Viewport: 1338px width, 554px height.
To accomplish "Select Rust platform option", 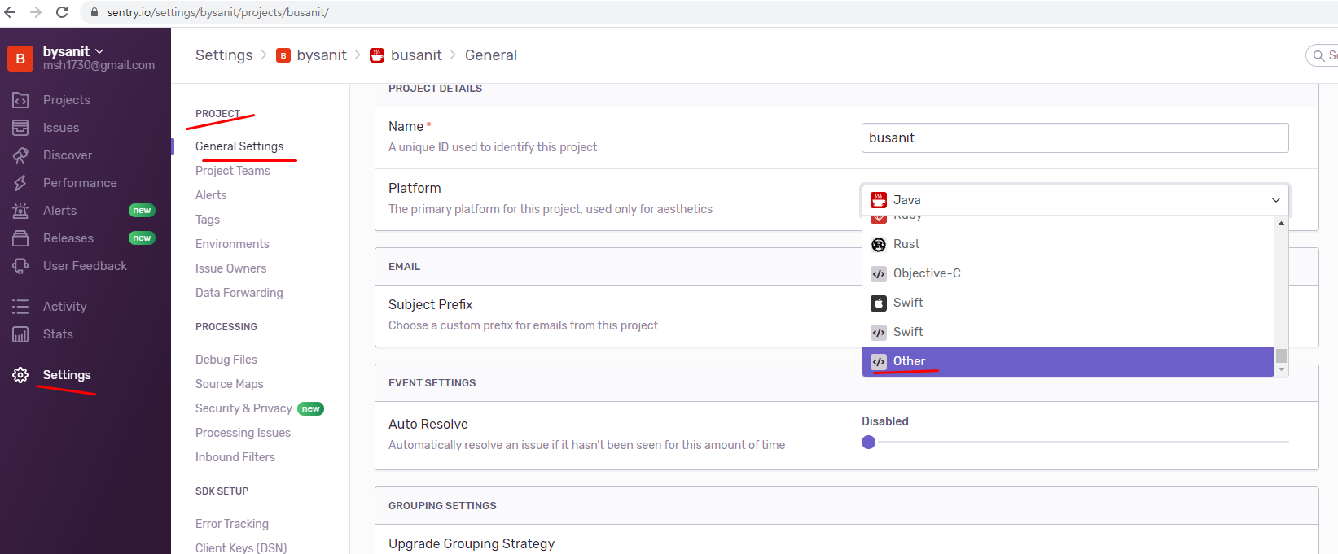I will coord(1068,244).
